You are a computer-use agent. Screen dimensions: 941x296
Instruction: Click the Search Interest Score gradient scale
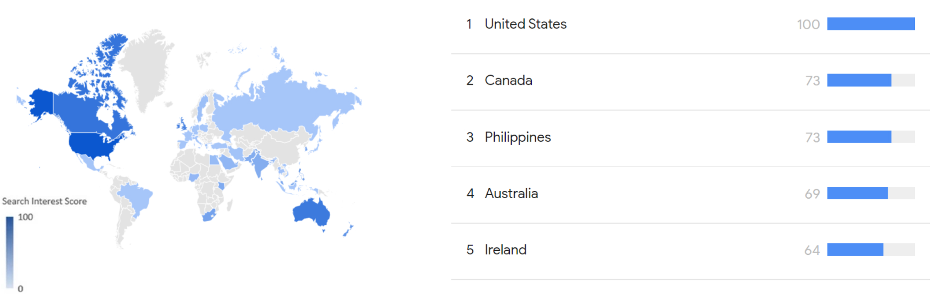pyautogui.click(x=10, y=252)
